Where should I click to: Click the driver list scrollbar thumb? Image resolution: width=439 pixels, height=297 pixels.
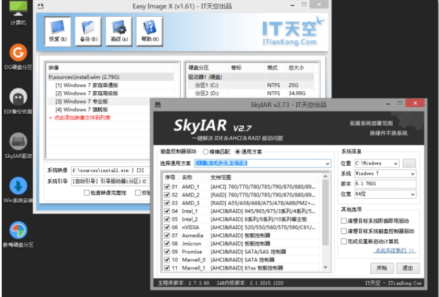click(x=325, y=213)
